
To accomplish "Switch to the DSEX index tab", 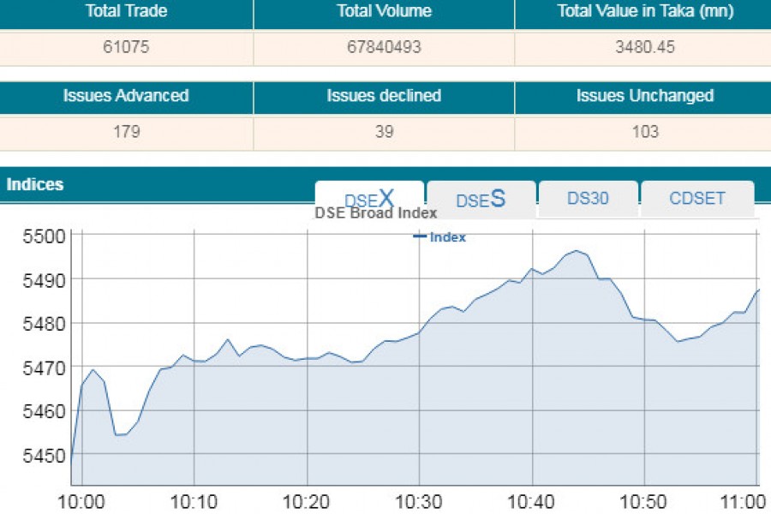I will tap(369, 199).
